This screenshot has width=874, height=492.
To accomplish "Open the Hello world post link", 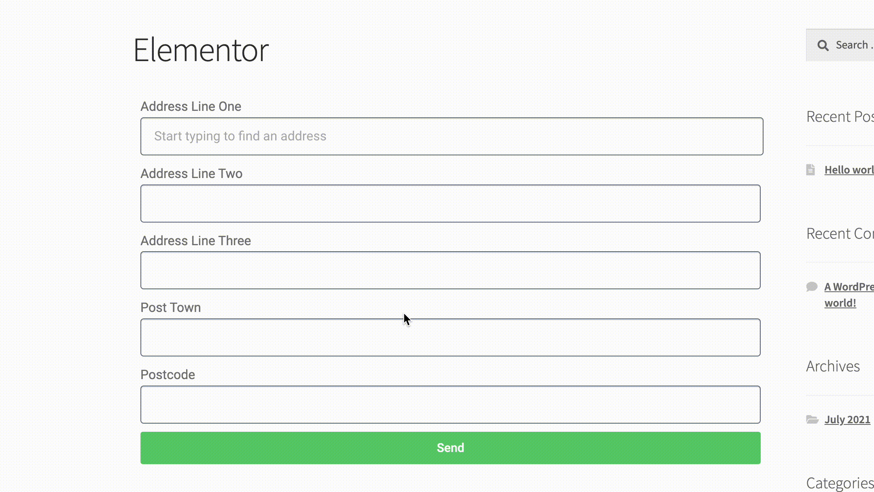I will coord(849,170).
